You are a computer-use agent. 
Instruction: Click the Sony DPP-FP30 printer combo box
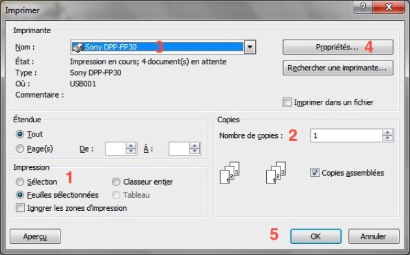[x=163, y=47]
